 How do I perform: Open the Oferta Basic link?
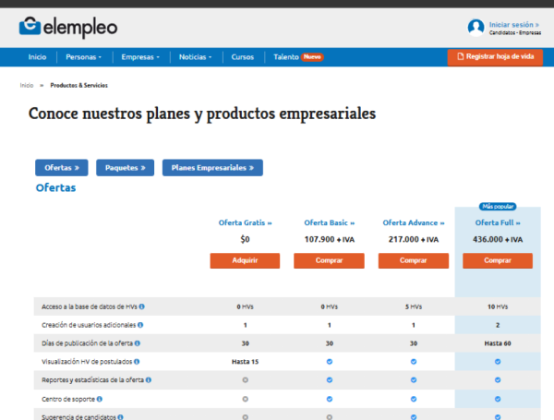pyautogui.click(x=329, y=222)
